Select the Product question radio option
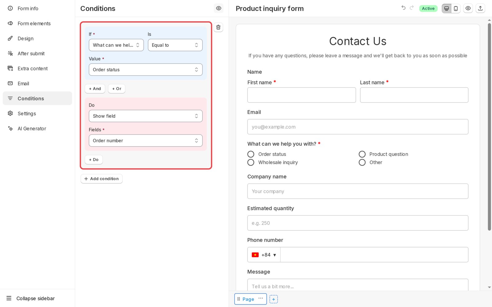 (362, 154)
